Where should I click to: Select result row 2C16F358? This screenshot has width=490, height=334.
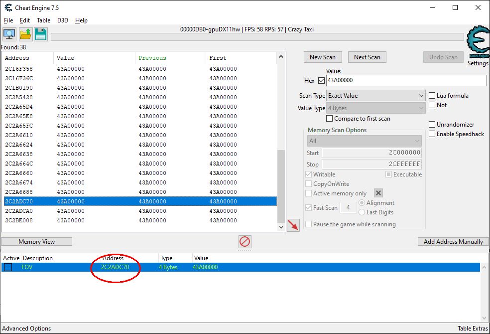coord(140,69)
